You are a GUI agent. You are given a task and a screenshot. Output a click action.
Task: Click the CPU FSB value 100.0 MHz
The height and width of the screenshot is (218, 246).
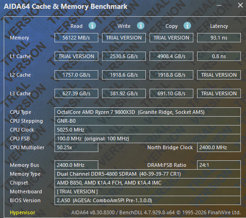point(148,139)
